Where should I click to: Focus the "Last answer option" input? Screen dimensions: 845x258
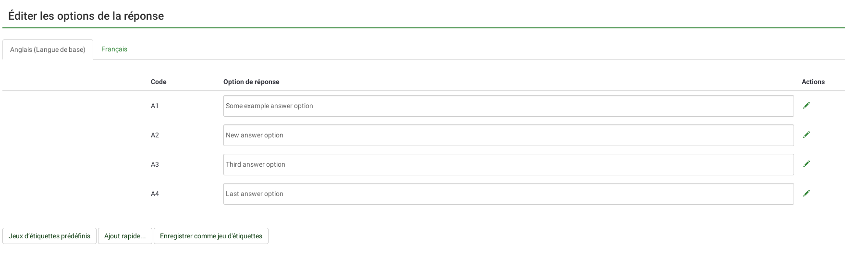click(x=508, y=194)
